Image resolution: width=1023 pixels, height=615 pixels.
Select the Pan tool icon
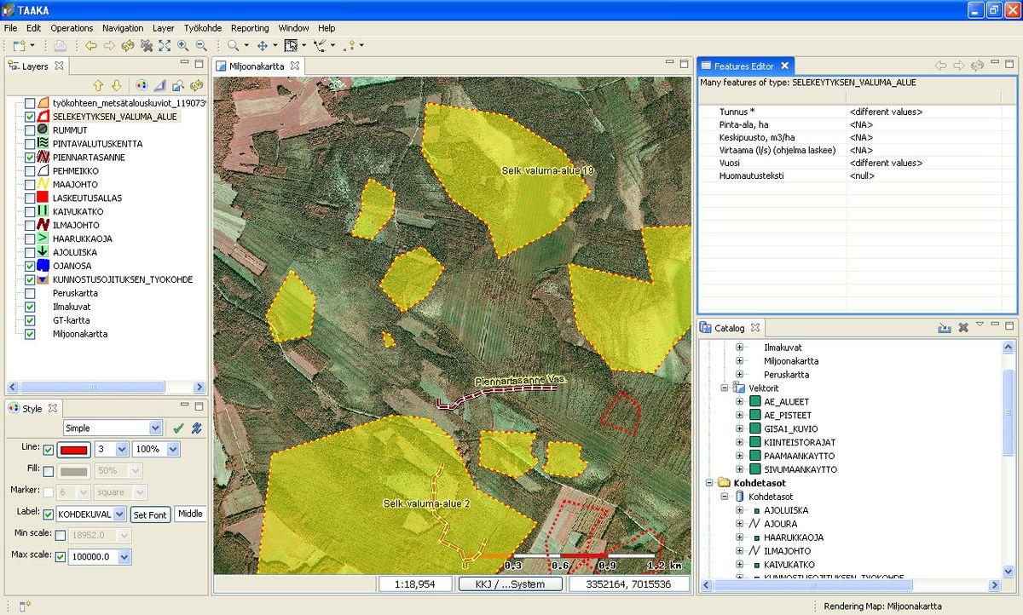(x=263, y=45)
